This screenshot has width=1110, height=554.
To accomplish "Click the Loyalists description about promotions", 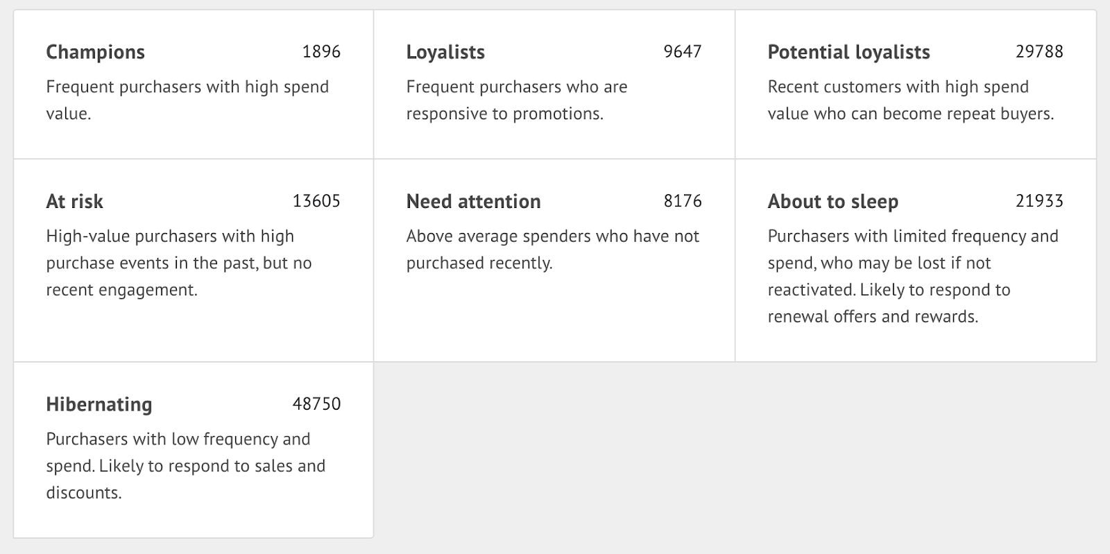I will (x=516, y=100).
